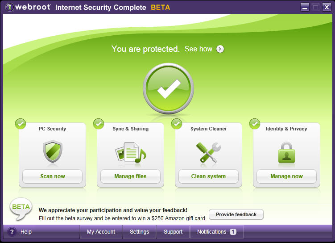Viewport: 335px width, 243px height.
Task: Click the Identity & Privacy padlock icon
Action: [x=286, y=152]
